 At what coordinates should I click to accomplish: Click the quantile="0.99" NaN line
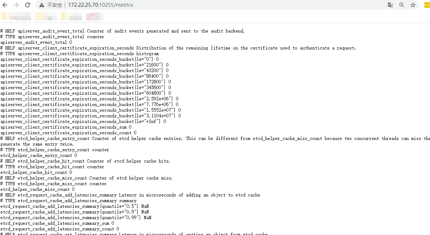[x=76, y=218]
